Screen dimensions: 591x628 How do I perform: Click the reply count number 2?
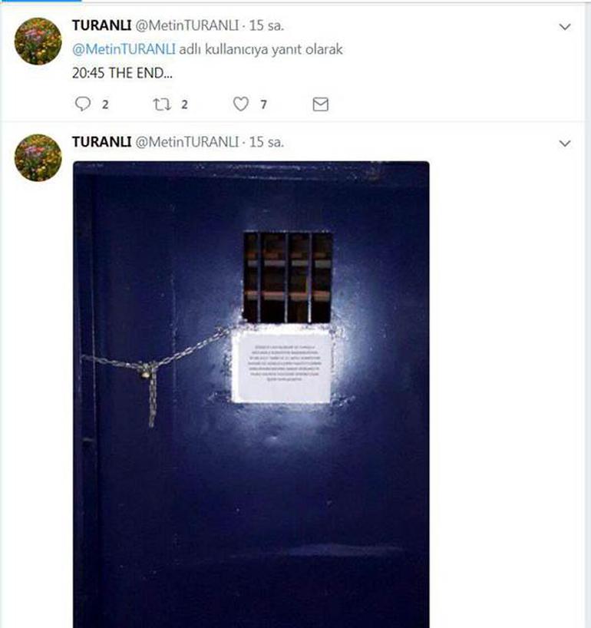105,105
